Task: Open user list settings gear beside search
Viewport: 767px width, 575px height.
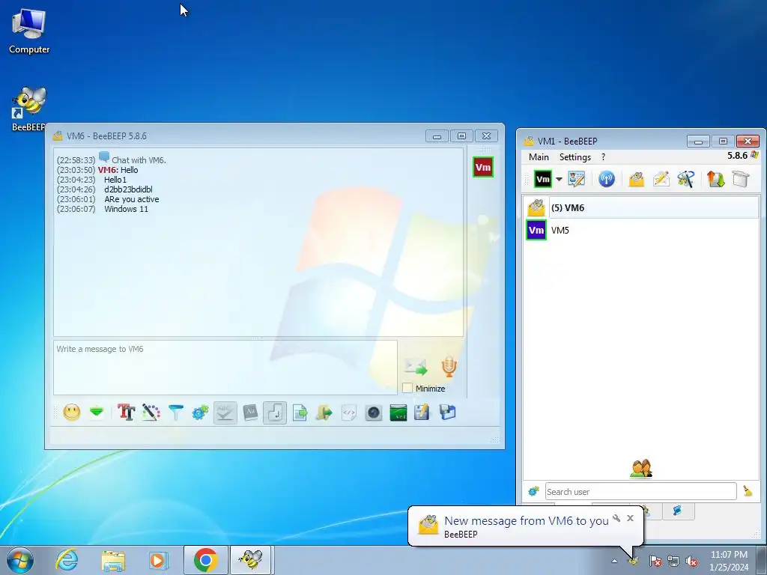Action: (533, 491)
